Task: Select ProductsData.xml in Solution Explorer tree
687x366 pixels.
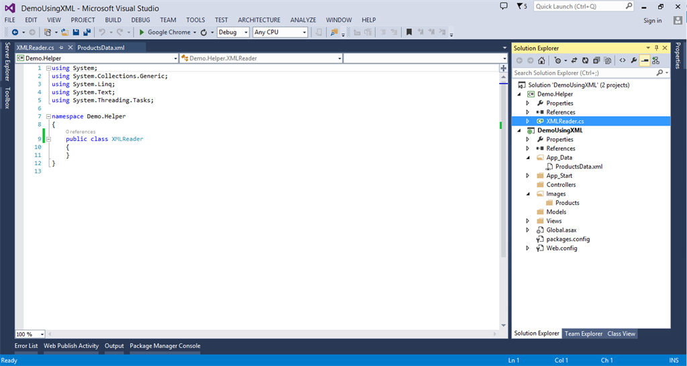Action: pyautogui.click(x=578, y=167)
